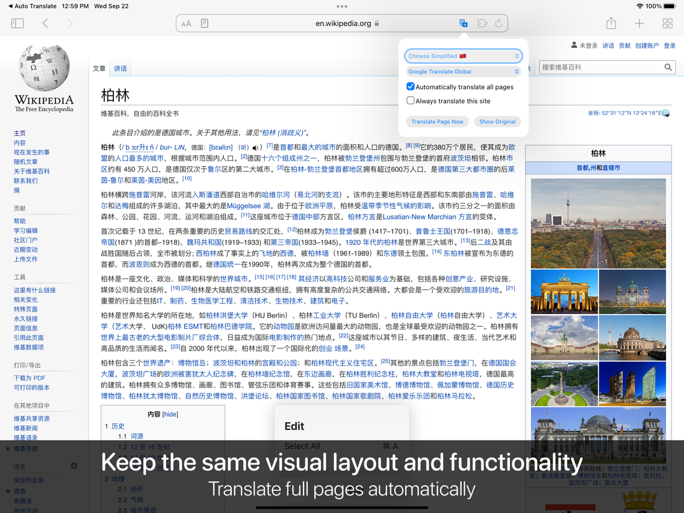
Task: Go back with the left arrow
Action: pos(45,23)
